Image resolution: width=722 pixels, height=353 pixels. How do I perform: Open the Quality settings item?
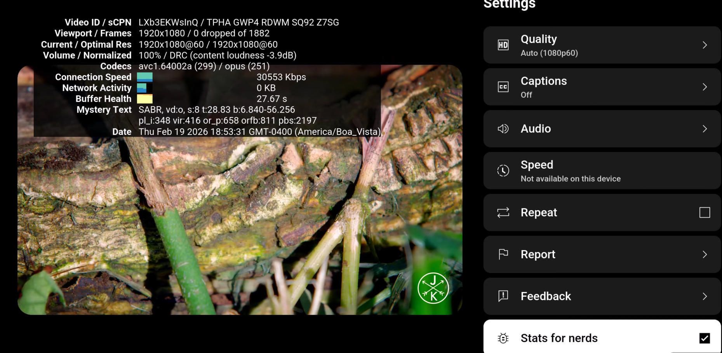[602, 45]
